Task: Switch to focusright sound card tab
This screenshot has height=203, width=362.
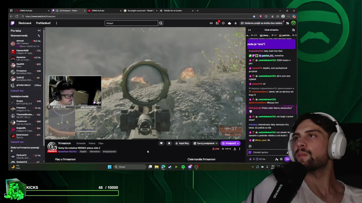Action: pos(140,11)
